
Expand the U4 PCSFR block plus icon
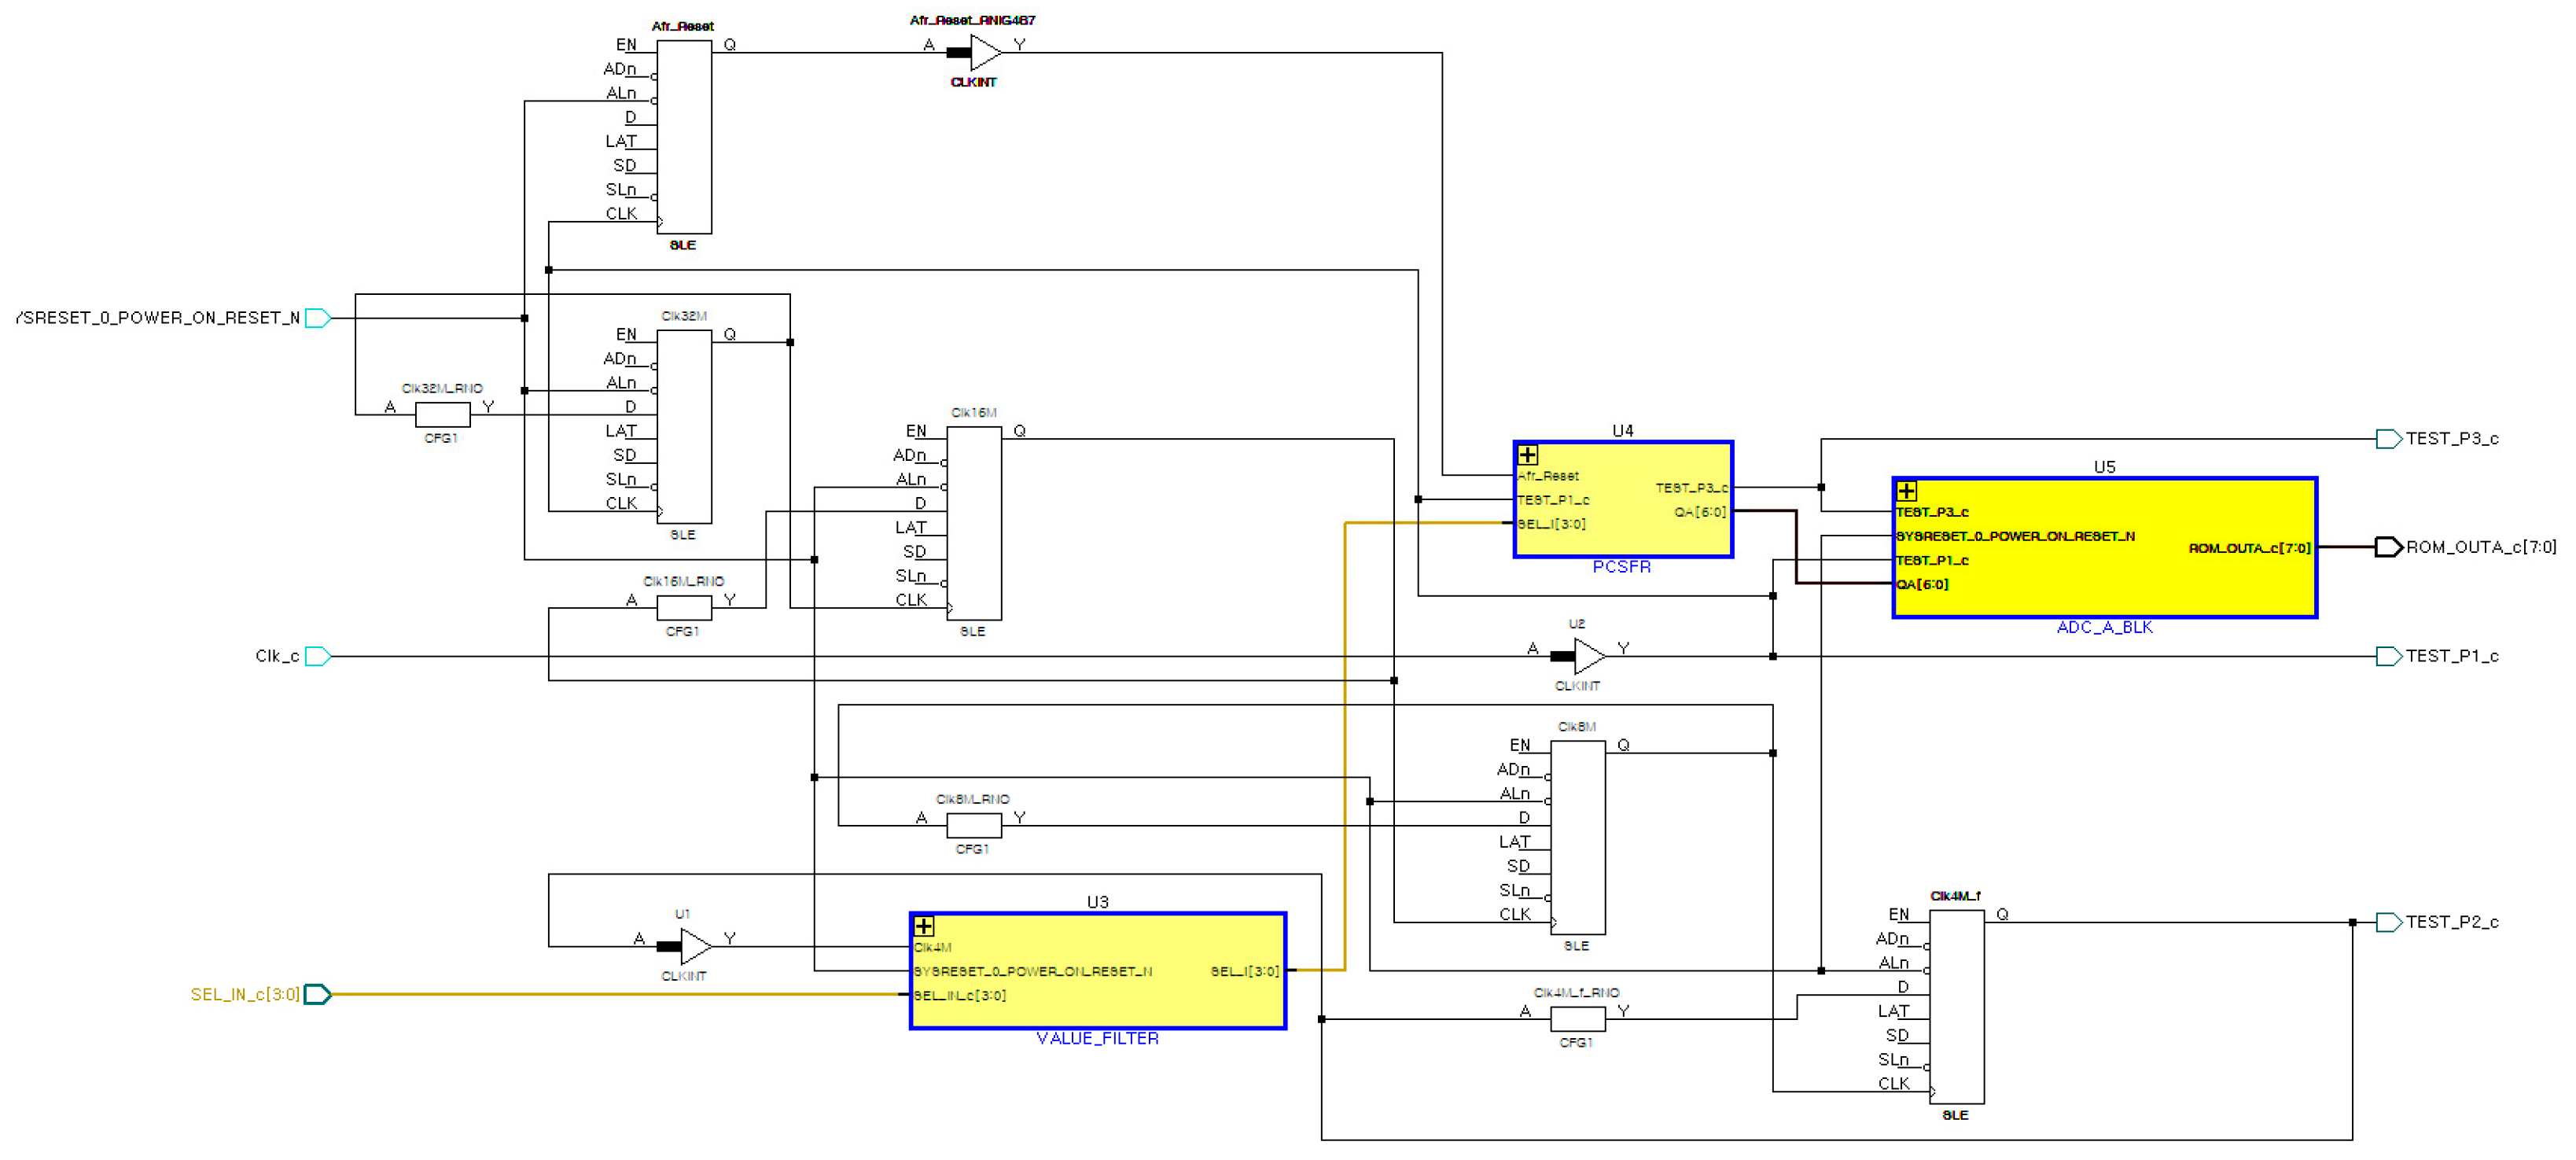tap(1527, 455)
